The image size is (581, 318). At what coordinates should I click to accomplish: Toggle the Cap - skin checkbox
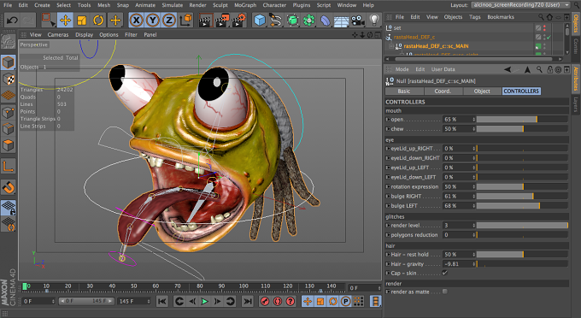click(x=444, y=274)
